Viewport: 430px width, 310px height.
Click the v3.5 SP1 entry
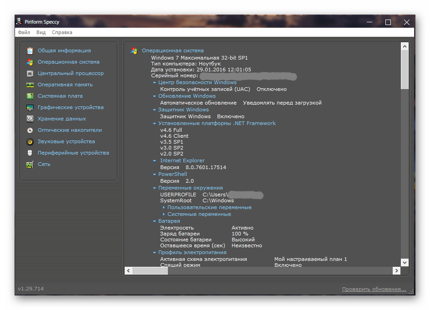(172, 142)
